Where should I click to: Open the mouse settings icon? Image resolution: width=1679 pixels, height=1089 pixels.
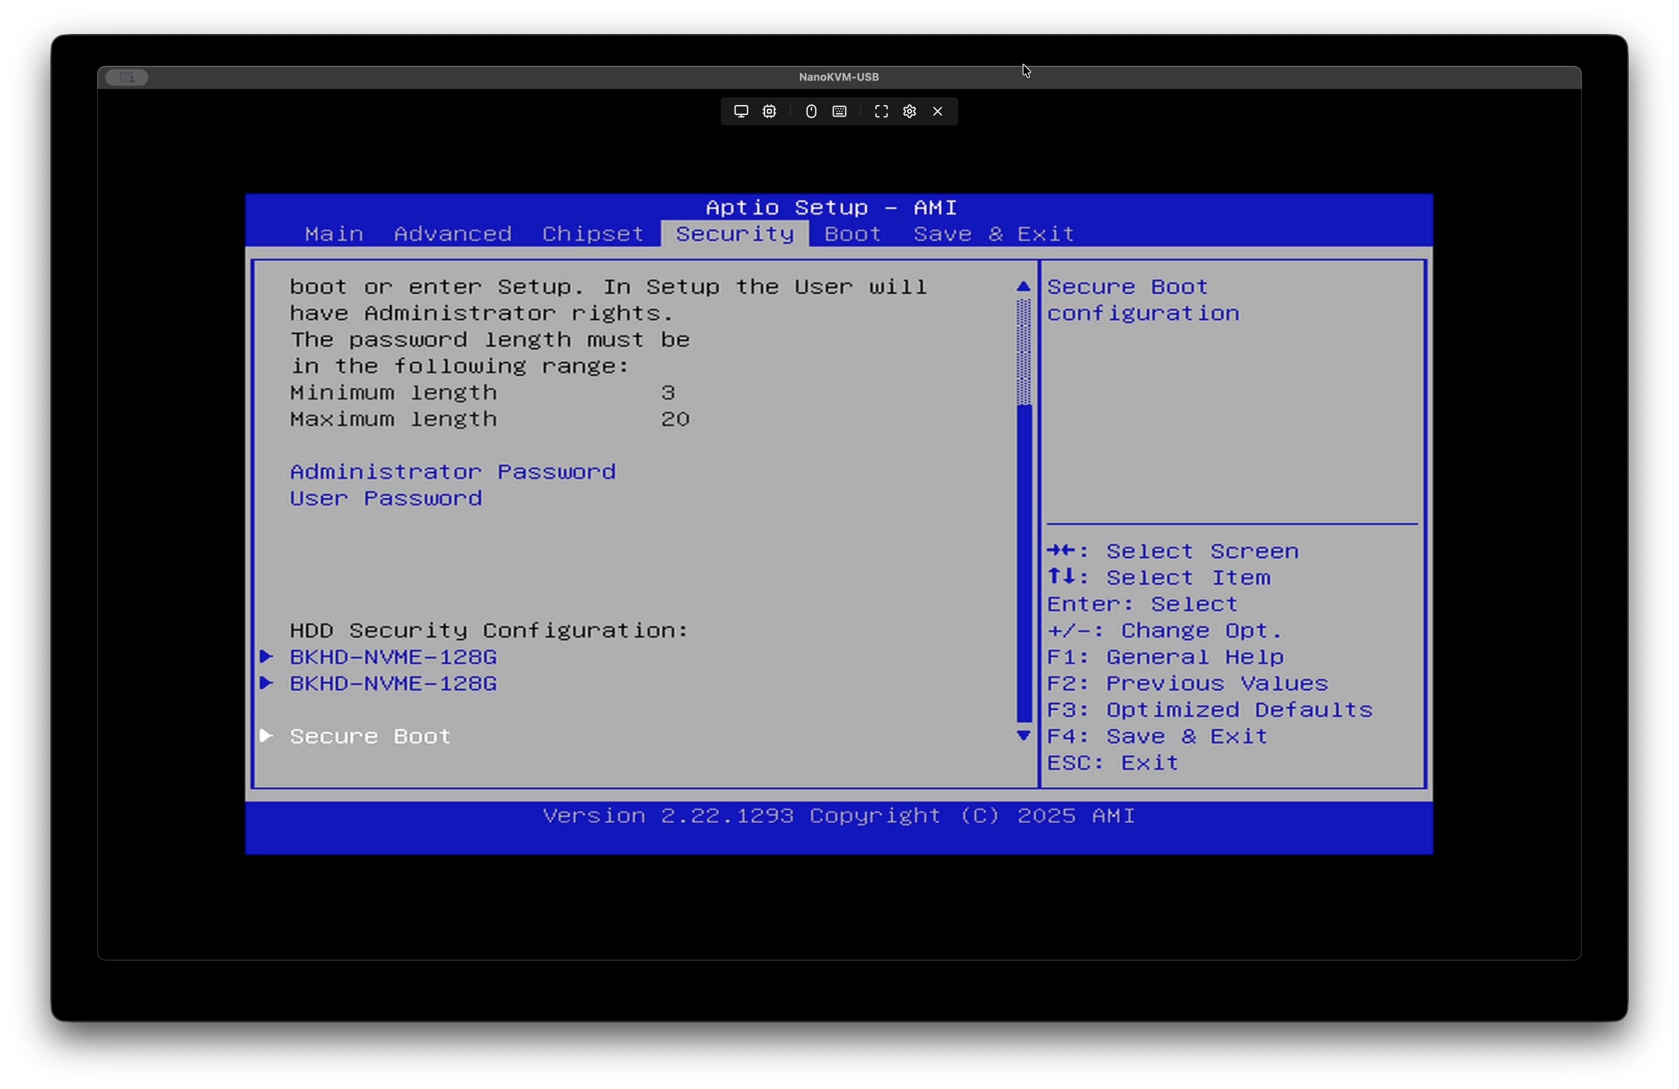[811, 111]
